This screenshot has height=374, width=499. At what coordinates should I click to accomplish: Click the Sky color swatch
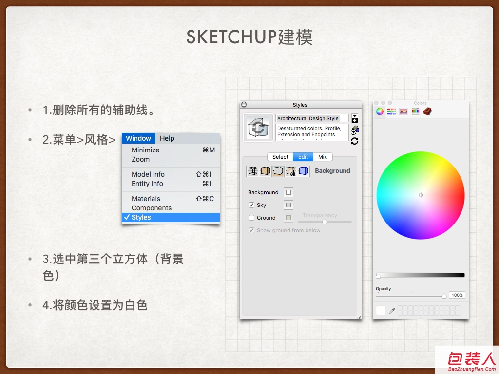[288, 205]
